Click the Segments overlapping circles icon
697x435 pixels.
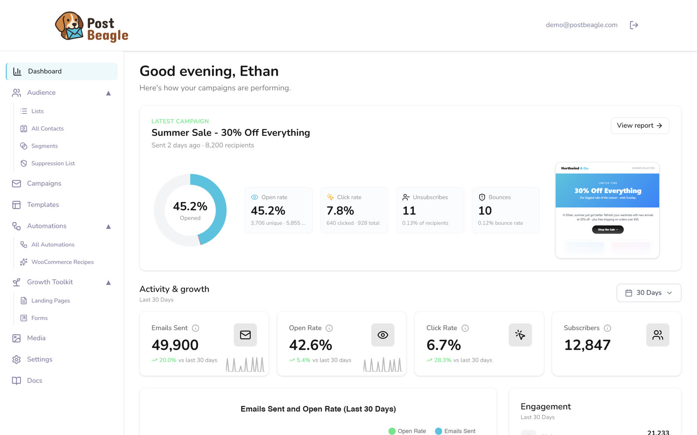(24, 146)
